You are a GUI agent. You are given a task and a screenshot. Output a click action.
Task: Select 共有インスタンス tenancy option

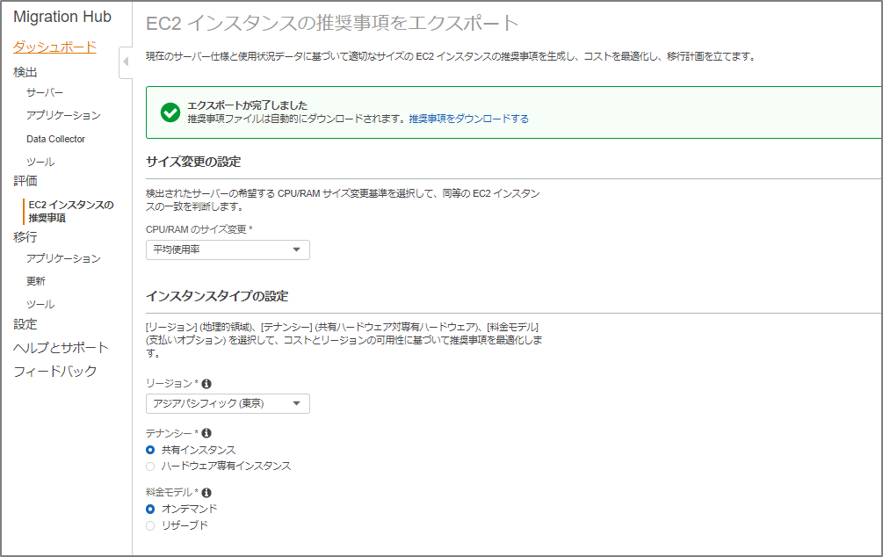(150, 450)
